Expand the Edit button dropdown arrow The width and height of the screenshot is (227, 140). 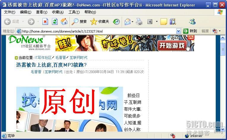[x=157, y=22]
